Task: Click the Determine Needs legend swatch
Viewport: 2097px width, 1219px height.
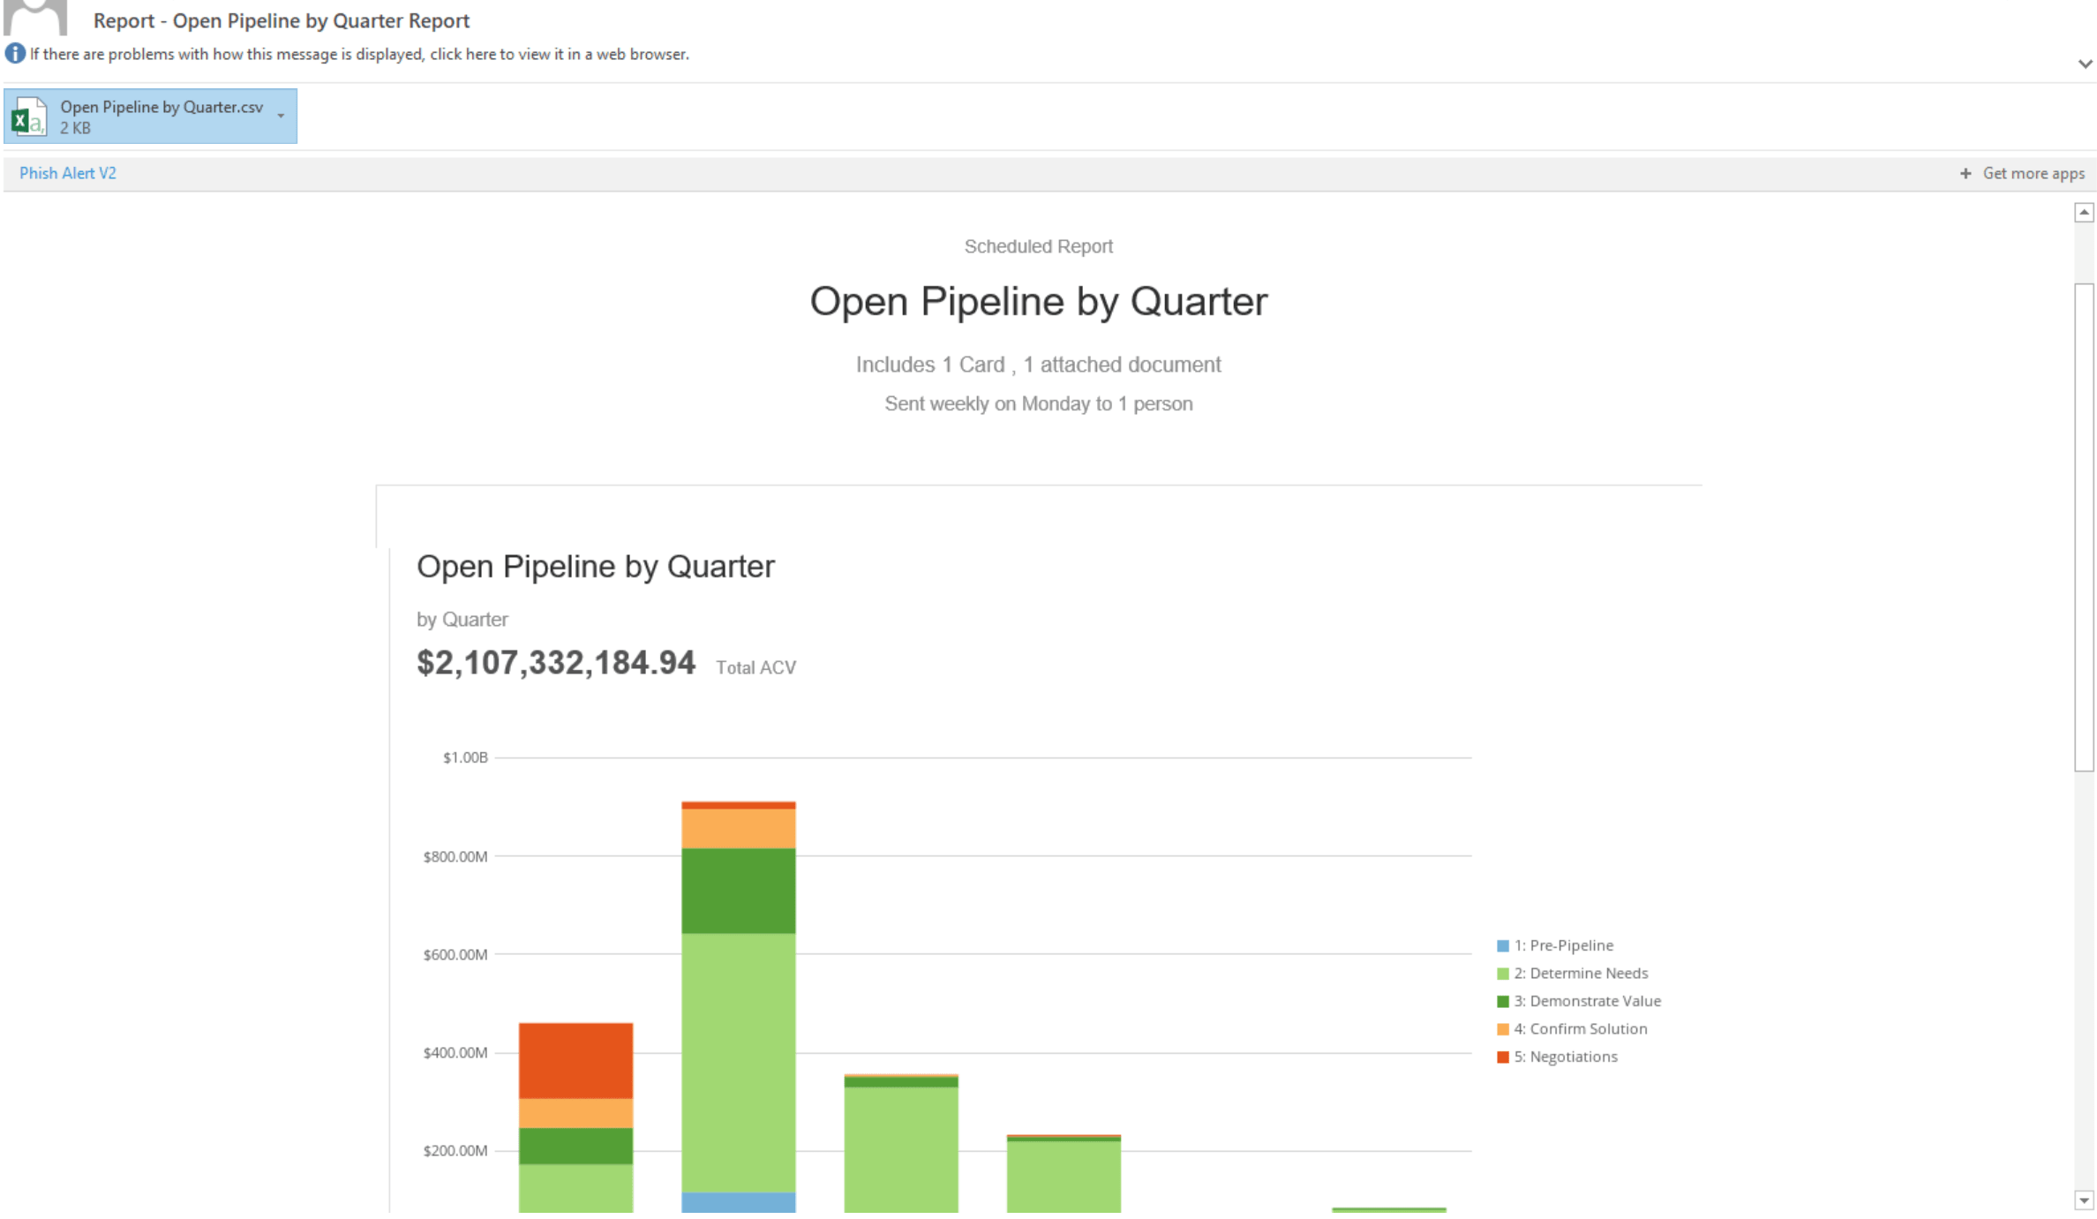Action: 1502,974
